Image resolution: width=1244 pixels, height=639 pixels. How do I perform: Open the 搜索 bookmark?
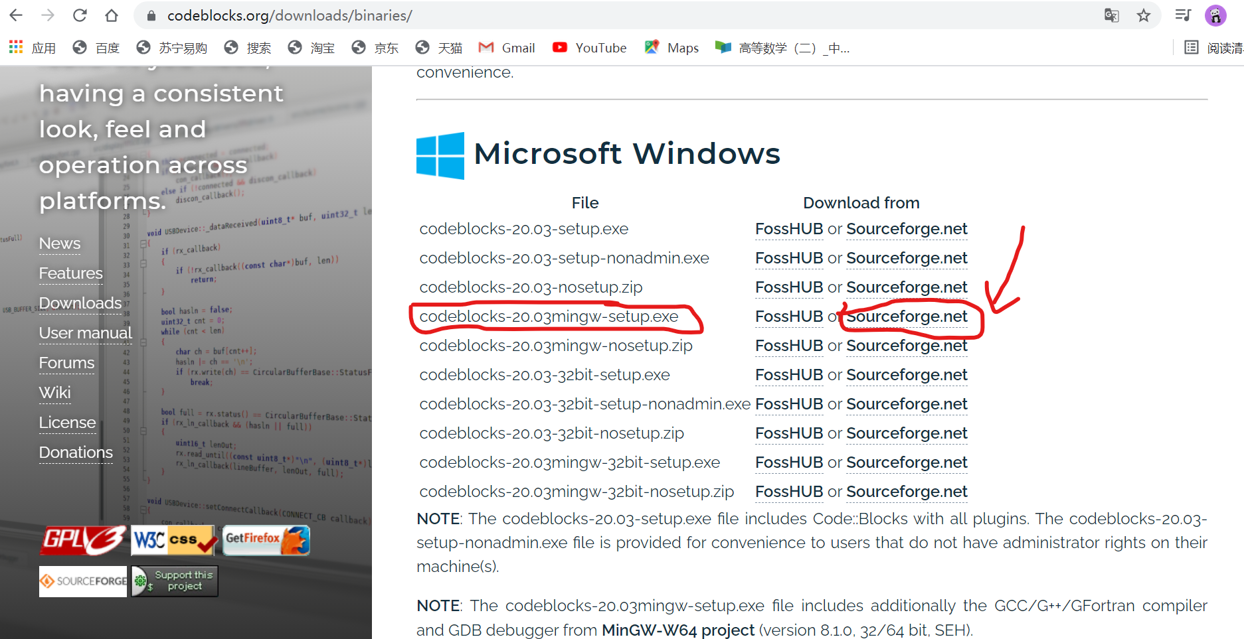point(248,48)
